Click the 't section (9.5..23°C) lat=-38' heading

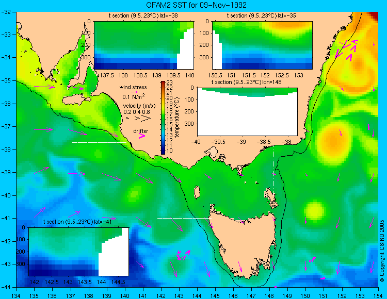point(143,16)
